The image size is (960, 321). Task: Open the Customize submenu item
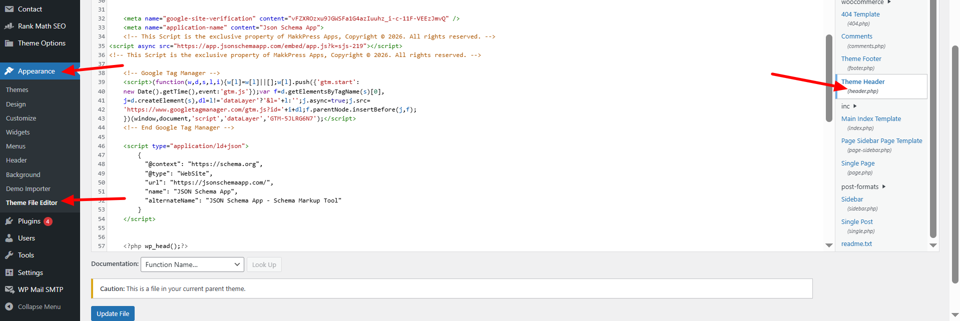(x=21, y=118)
